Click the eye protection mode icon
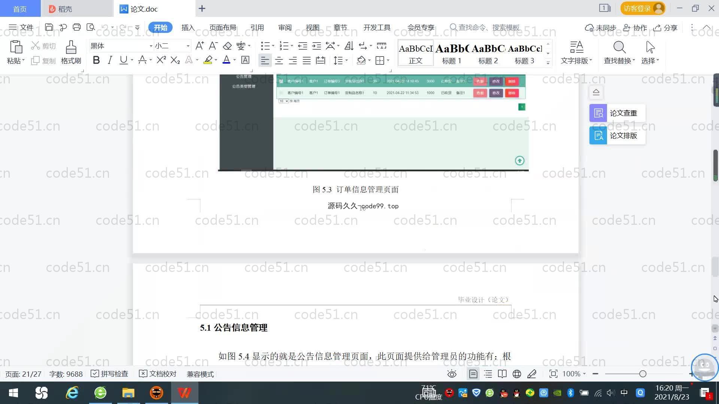719x404 pixels. [452, 374]
